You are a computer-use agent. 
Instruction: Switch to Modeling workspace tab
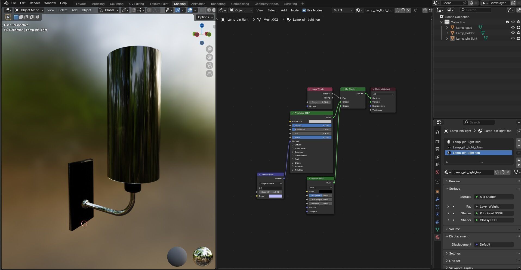(98, 4)
